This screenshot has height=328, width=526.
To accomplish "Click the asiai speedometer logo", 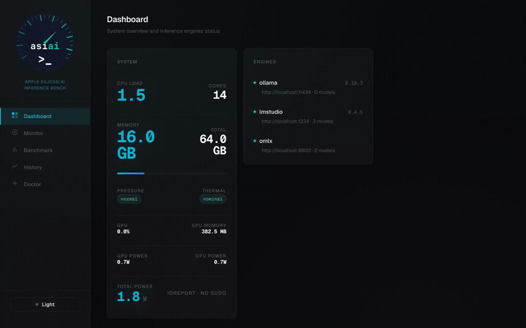I will pyautogui.click(x=45, y=43).
